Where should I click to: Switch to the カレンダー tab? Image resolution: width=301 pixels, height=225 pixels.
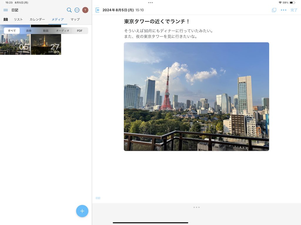point(37,19)
